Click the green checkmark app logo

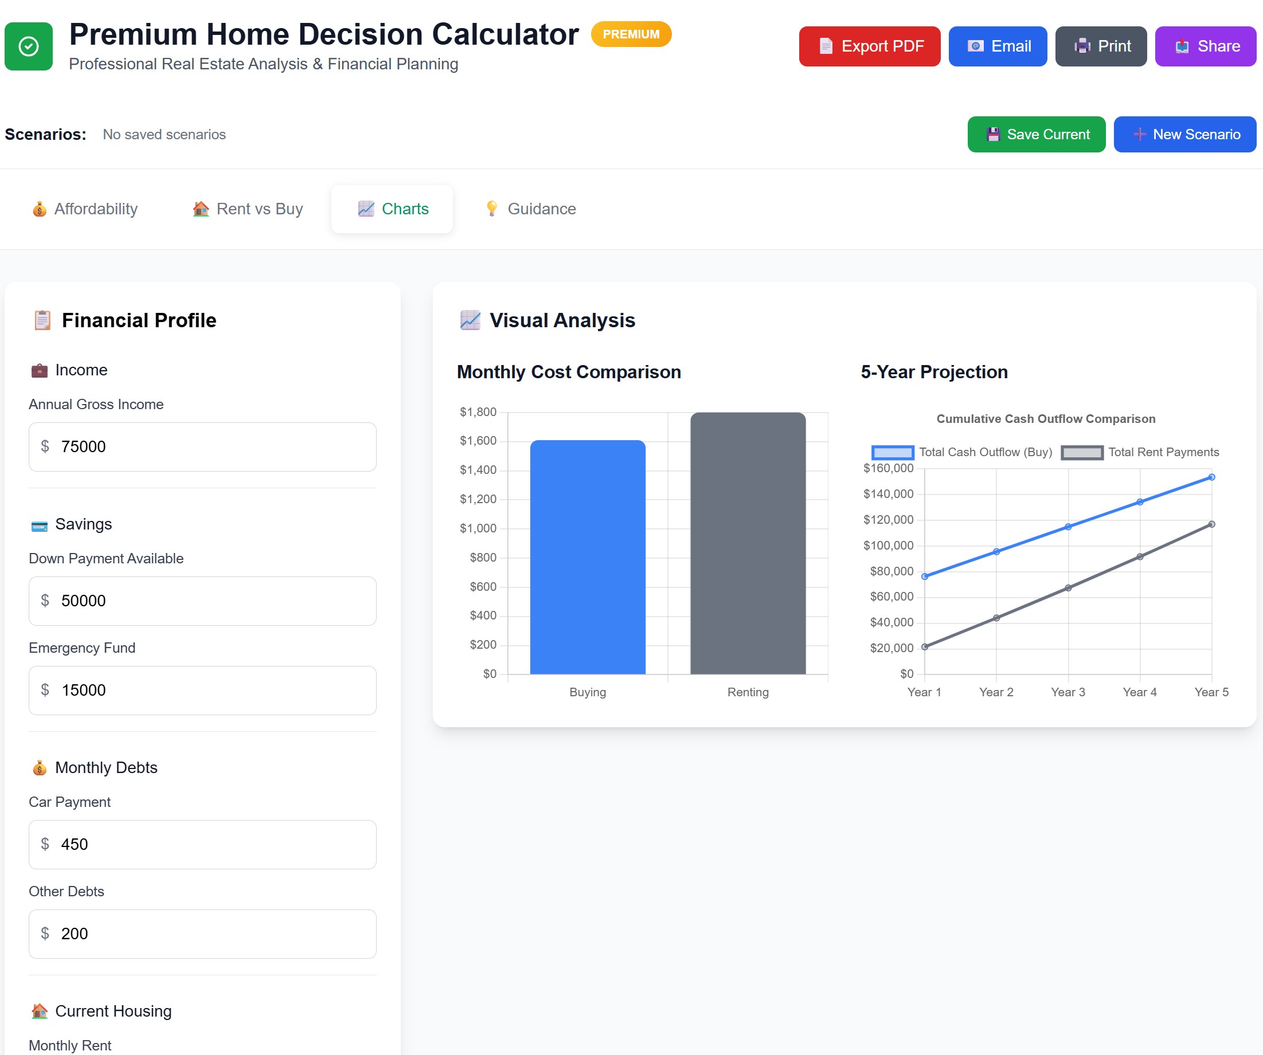point(28,46)
